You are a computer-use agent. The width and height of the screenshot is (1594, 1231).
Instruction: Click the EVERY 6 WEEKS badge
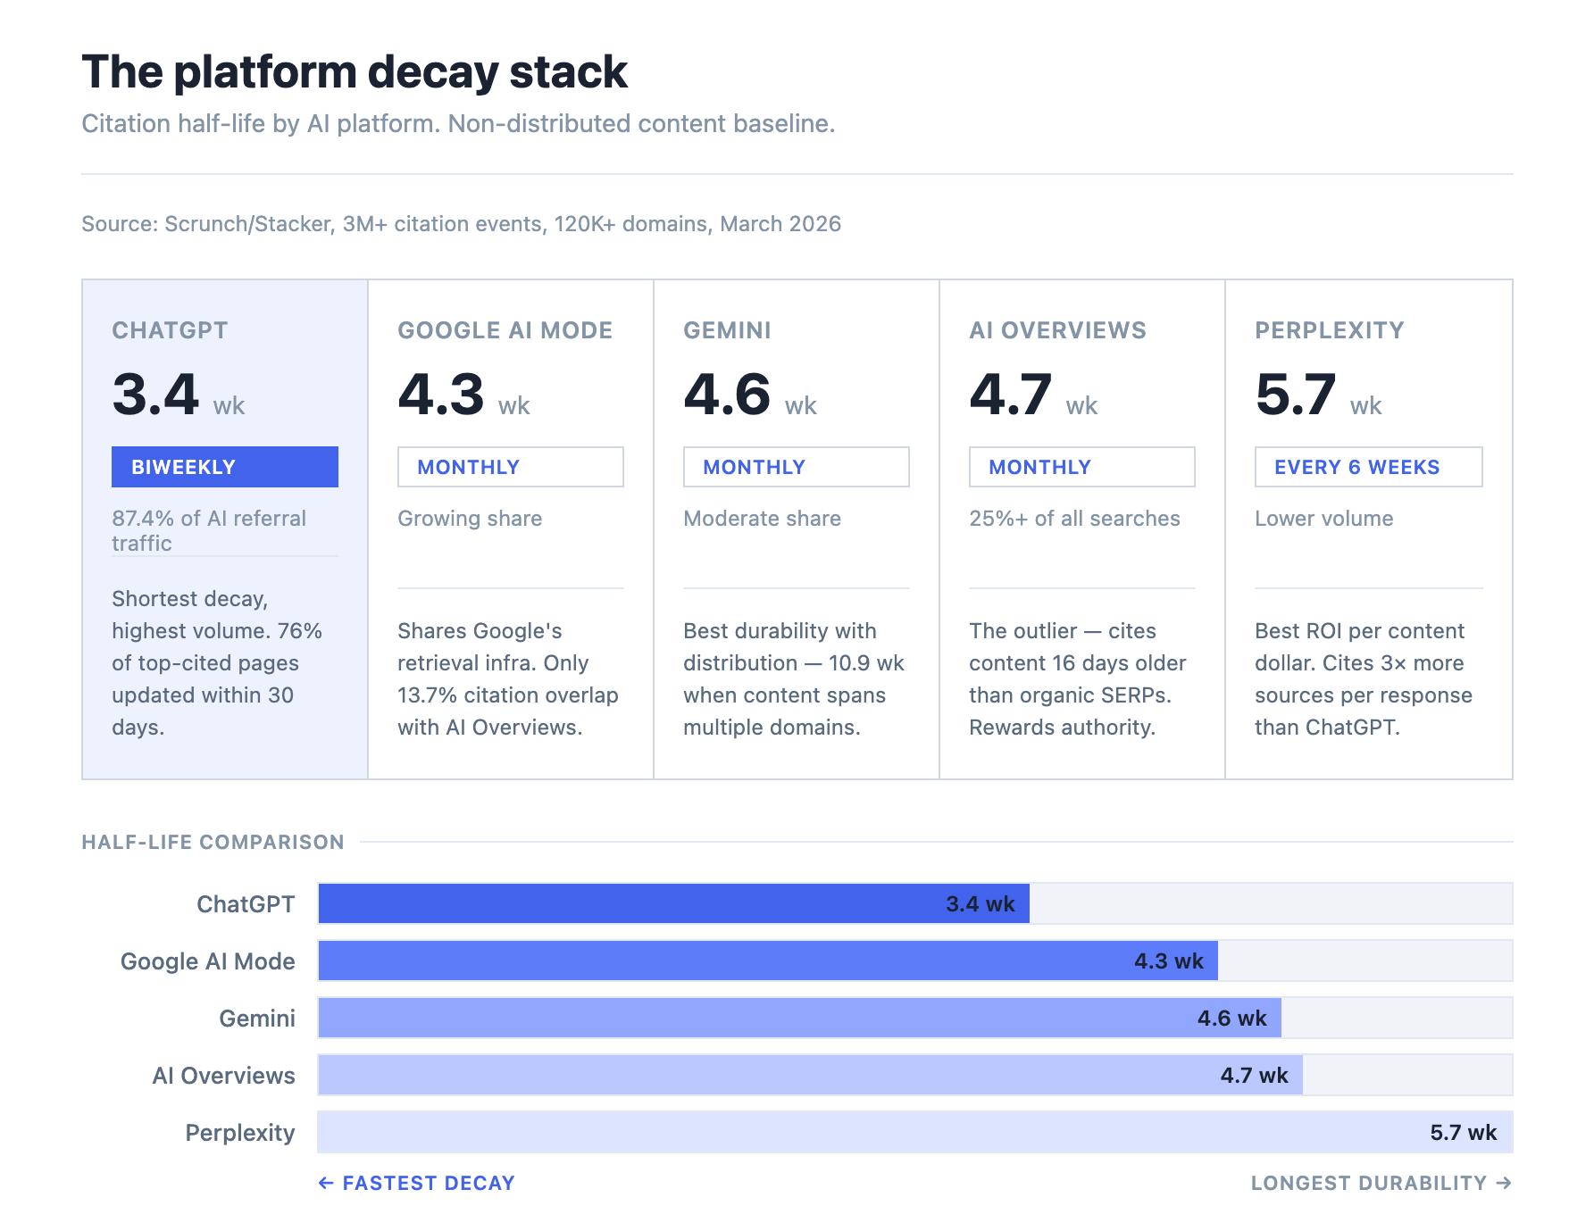(1369, 467)
